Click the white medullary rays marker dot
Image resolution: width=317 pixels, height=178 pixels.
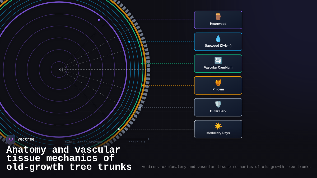[119, 129]
